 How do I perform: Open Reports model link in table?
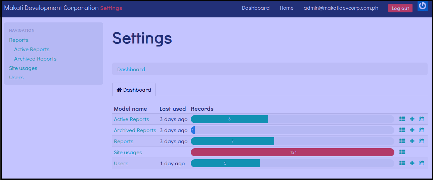(124, 142)
